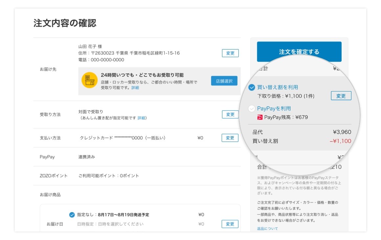This screenshot has height=240, width=381.
Task: Enable the PayPayを利用 checkbox
Action: (x=252, y=109)
